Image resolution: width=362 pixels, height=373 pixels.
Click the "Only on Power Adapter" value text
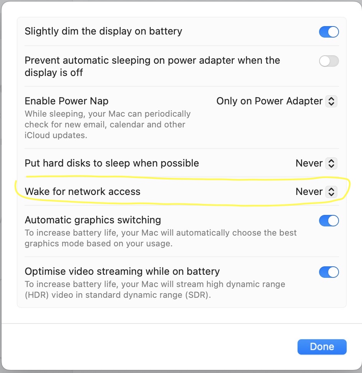[x=269, y=101]
